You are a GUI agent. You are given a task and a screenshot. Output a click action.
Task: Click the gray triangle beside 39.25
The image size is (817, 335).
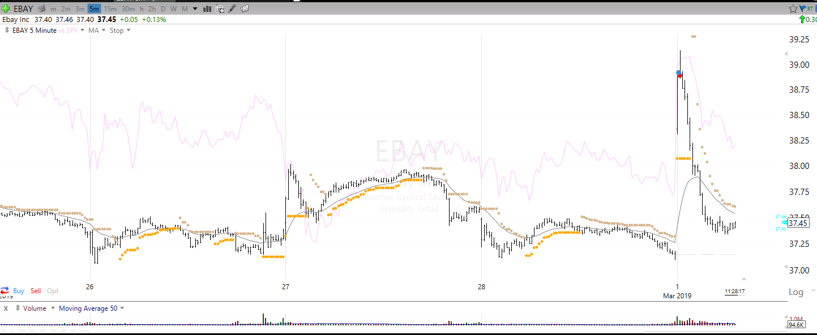point(785,54)
